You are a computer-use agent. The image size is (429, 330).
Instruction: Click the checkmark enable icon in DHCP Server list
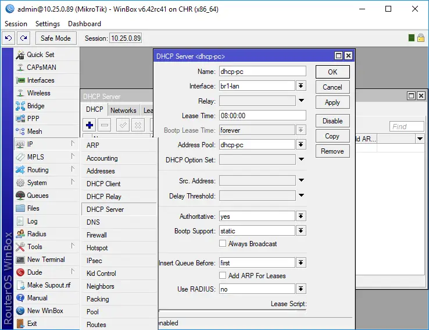(123, 126)
